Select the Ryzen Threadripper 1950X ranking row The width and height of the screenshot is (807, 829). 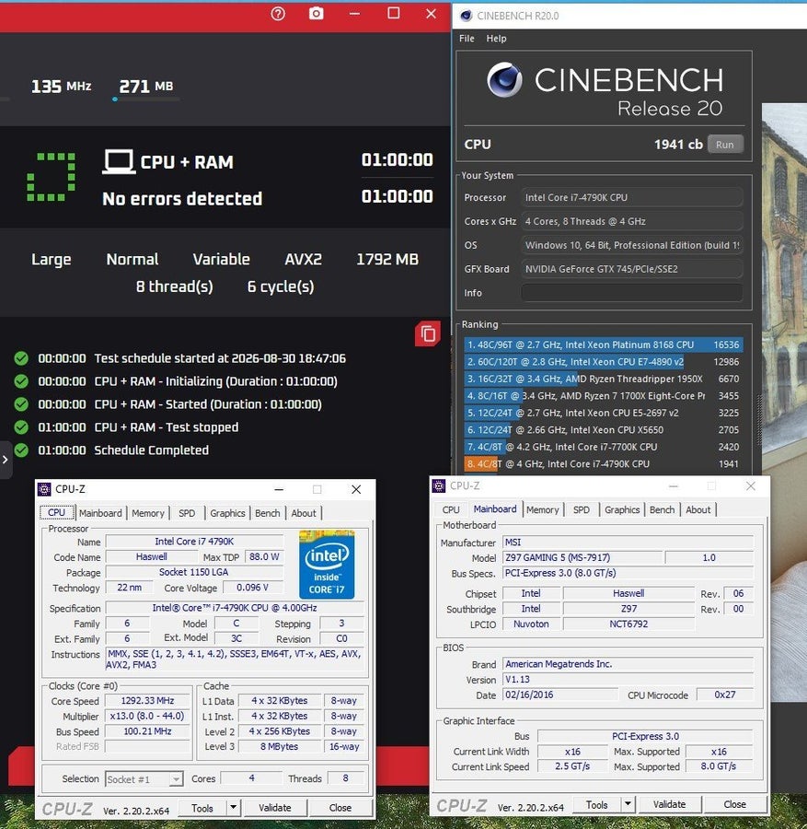603,379
